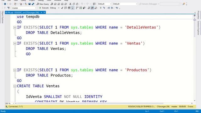Image resolution: width=201 pixels, height=113 pixels.
Task: Collapse the 'Ventas' IF EXISTS block
Action: 15,43
